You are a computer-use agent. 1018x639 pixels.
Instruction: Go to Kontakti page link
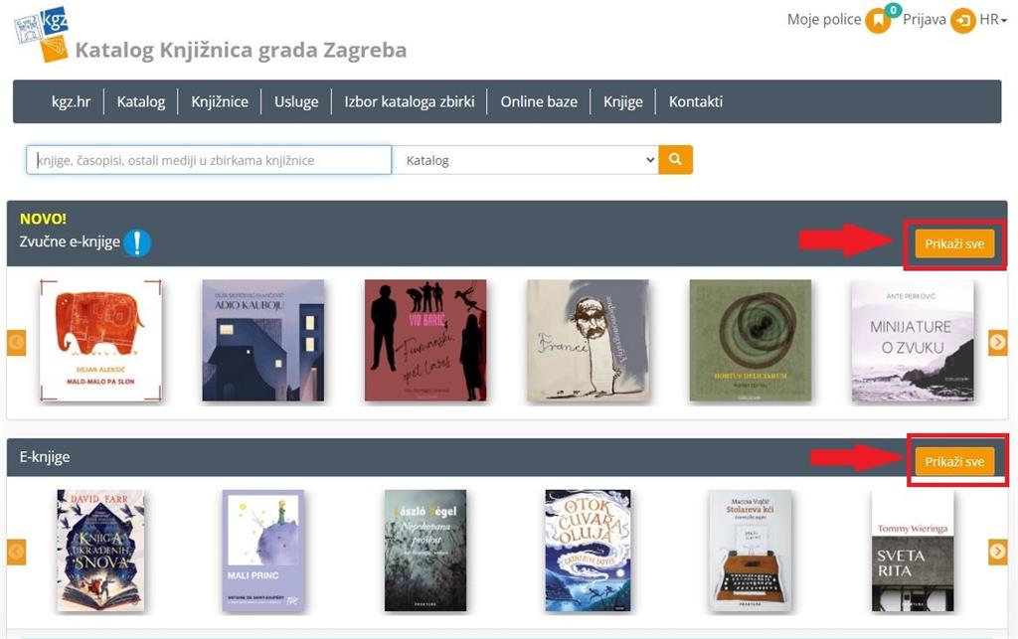695,101
